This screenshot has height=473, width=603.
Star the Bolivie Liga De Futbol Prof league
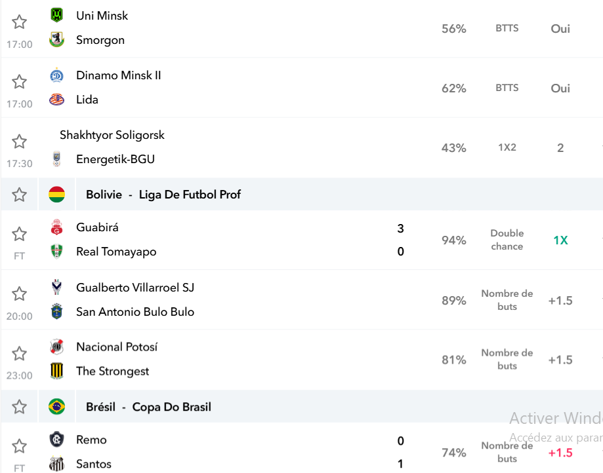click(19, 195)
